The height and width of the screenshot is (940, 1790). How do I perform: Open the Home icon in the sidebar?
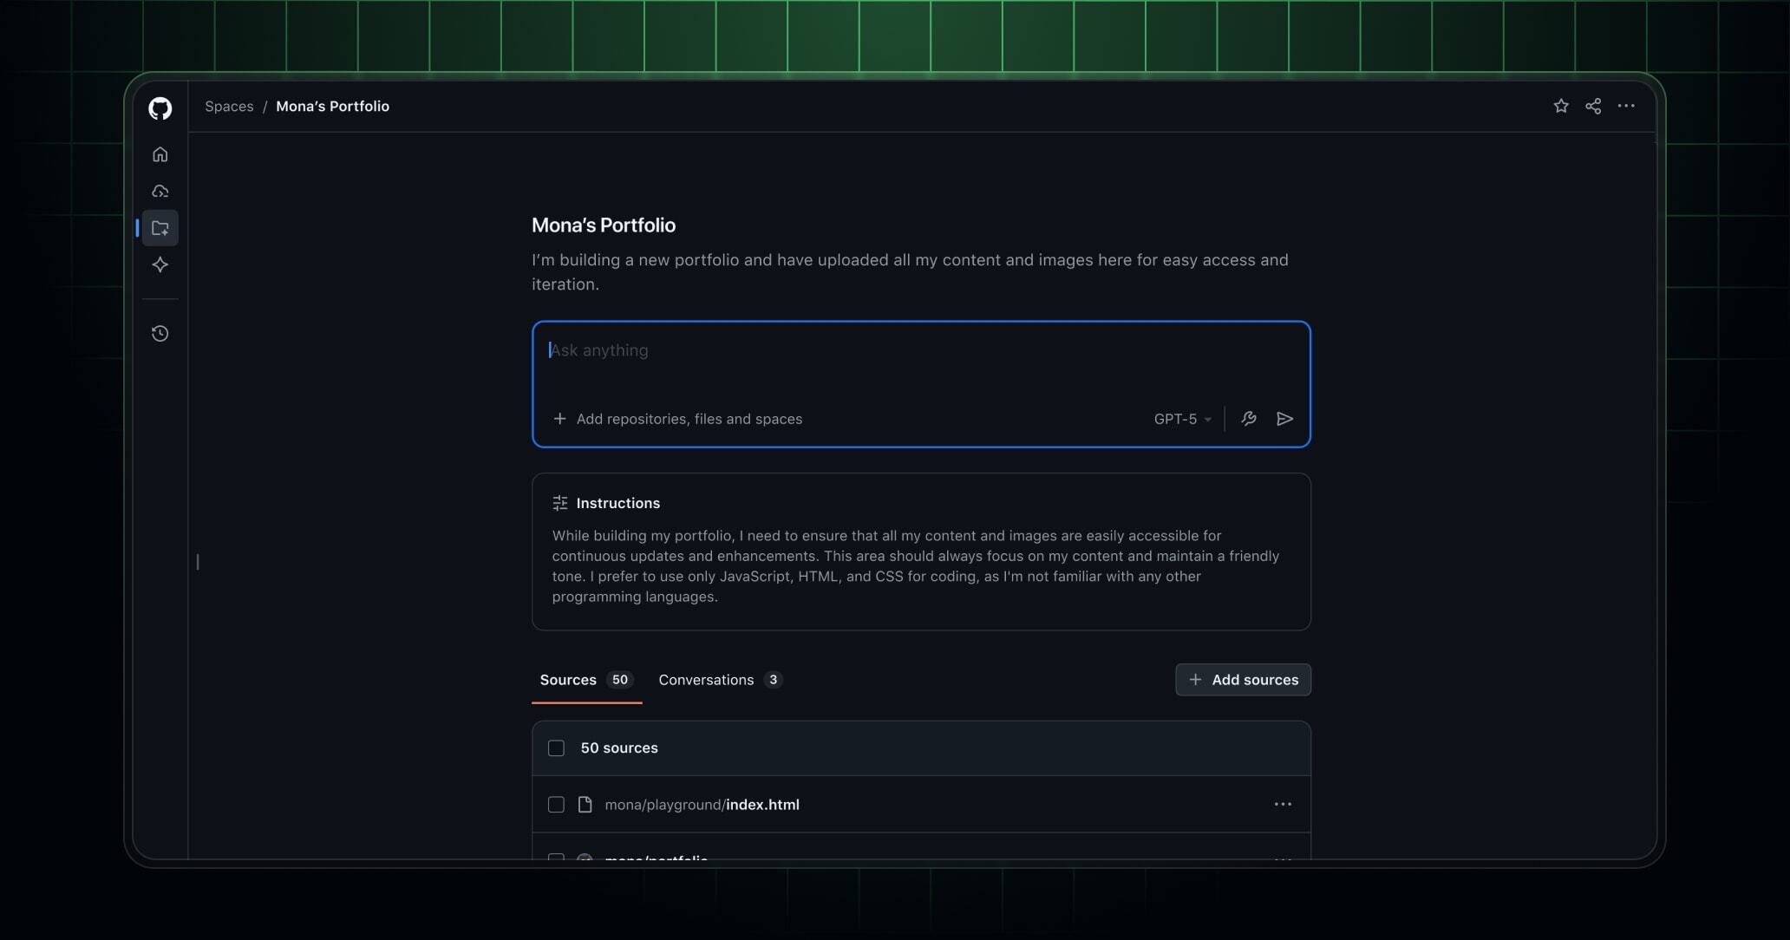(x=160, y=153)
